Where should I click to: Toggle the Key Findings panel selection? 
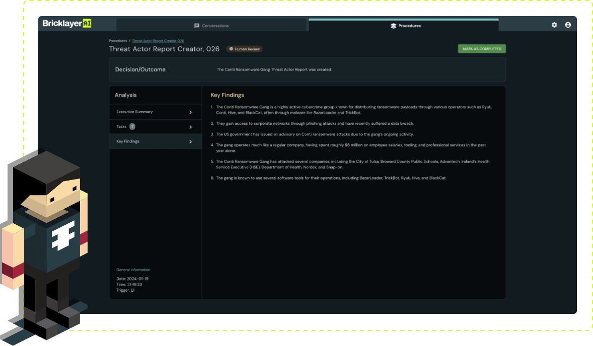[155, 141]
